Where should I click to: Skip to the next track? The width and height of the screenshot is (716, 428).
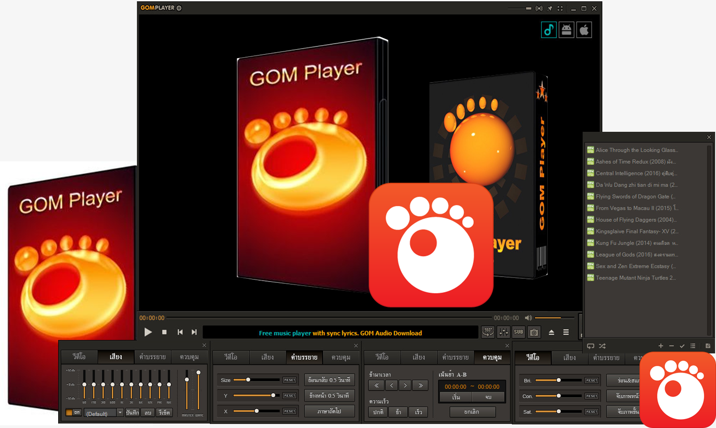click(x=194, y=332)
